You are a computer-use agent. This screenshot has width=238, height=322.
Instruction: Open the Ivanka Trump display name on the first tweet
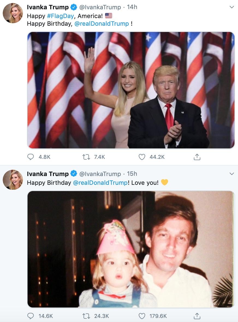[48, 7]
